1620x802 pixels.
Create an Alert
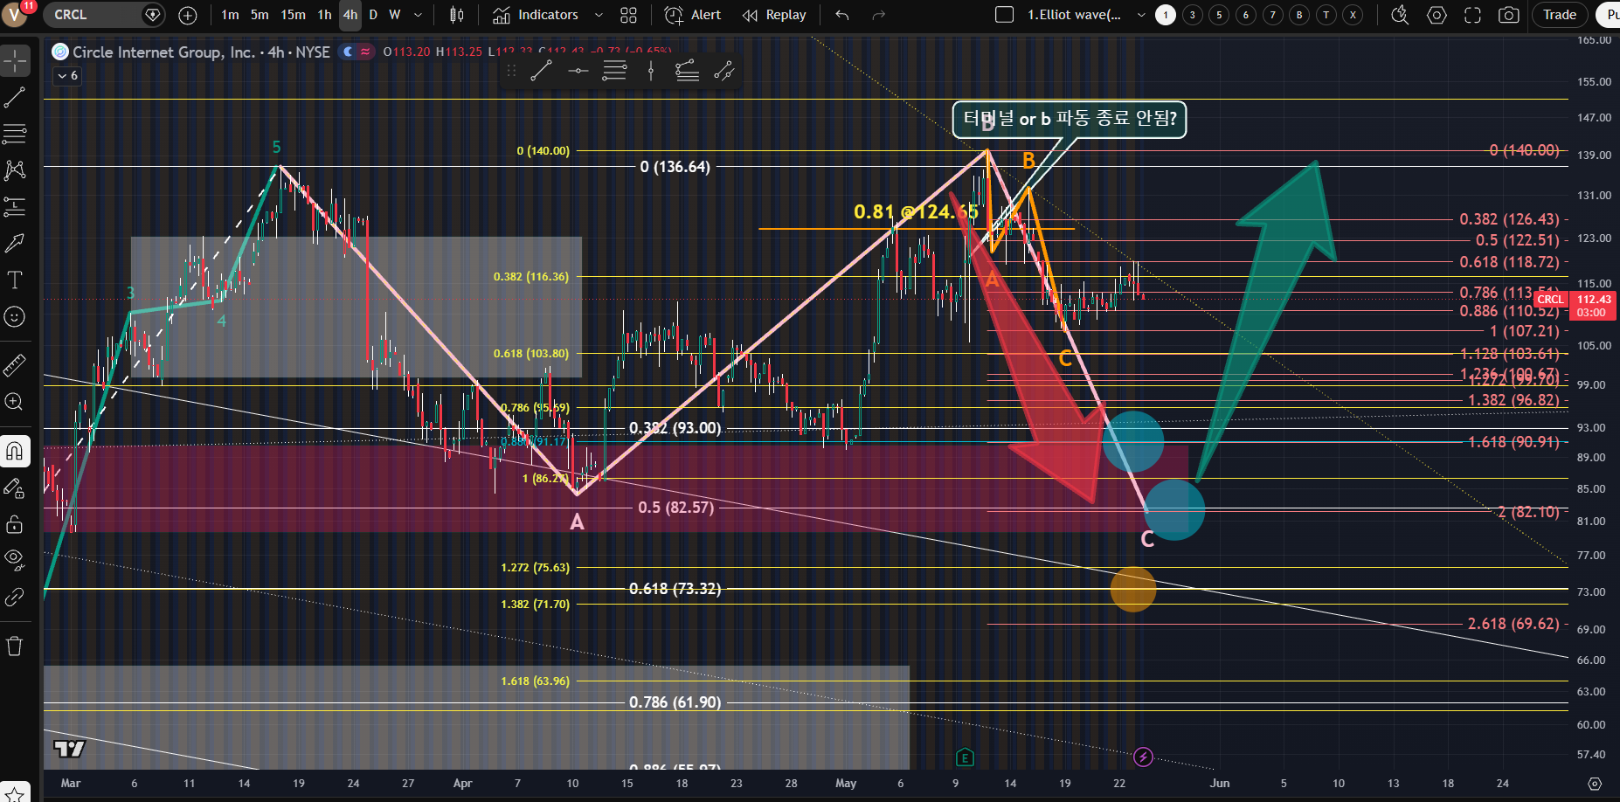pyautogui.click(x=693, y=15)
